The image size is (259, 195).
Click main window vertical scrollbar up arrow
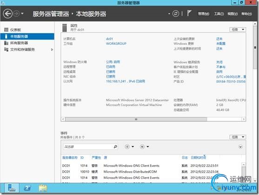click(x=255, y=24)
